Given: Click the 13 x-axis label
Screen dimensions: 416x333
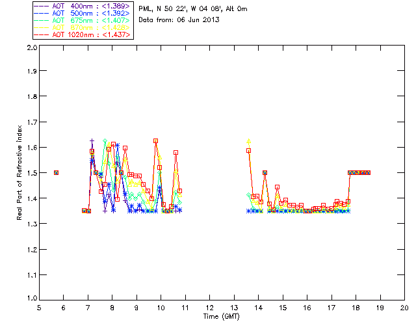Looking at the screenshot, I should click(x=234, y=308).
